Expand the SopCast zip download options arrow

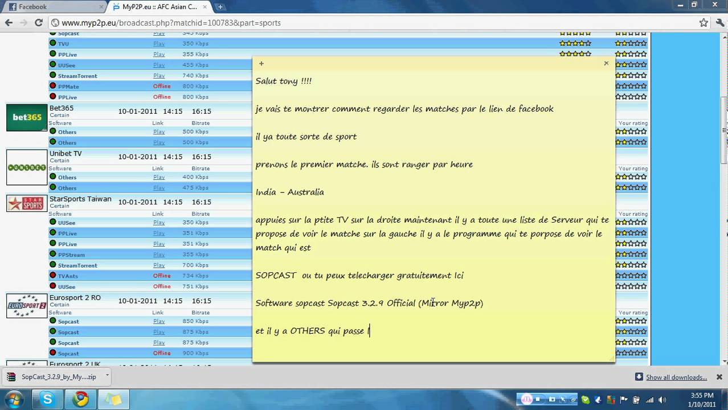[x=107, y=376]
